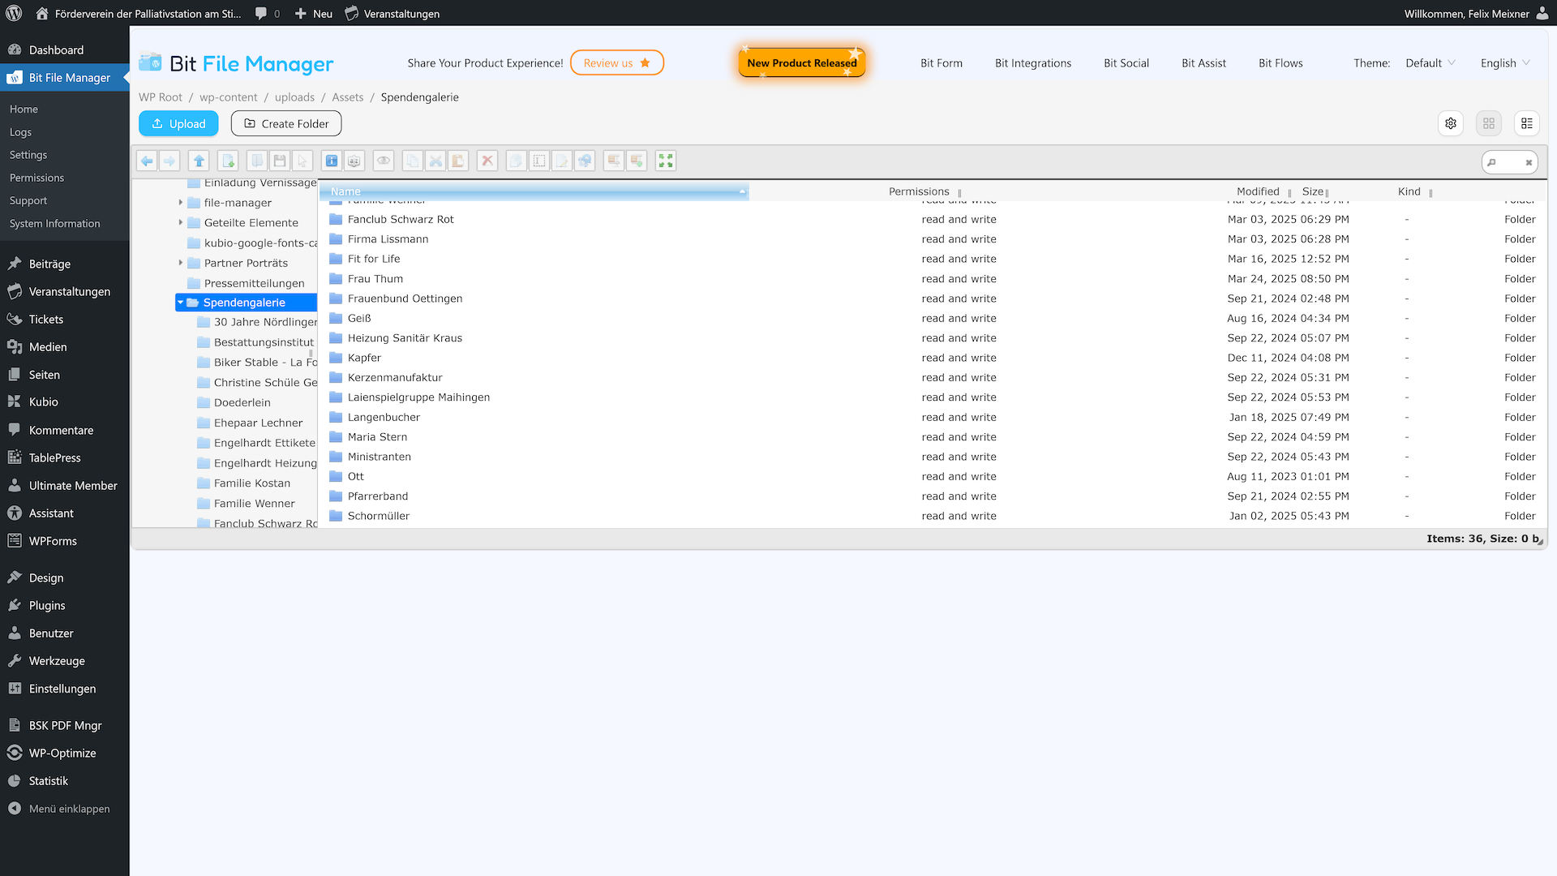Click the paste clipboard icon

(458, 161)
